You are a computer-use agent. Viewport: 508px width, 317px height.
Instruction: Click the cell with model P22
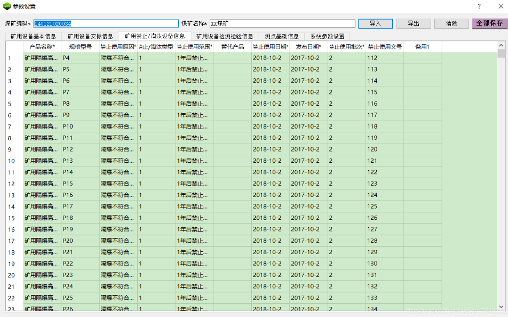[x=81, y=264]
